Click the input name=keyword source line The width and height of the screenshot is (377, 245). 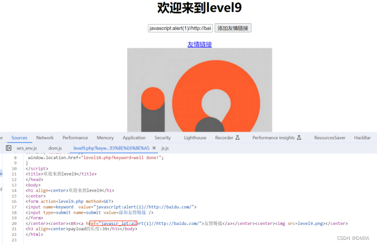111,206
